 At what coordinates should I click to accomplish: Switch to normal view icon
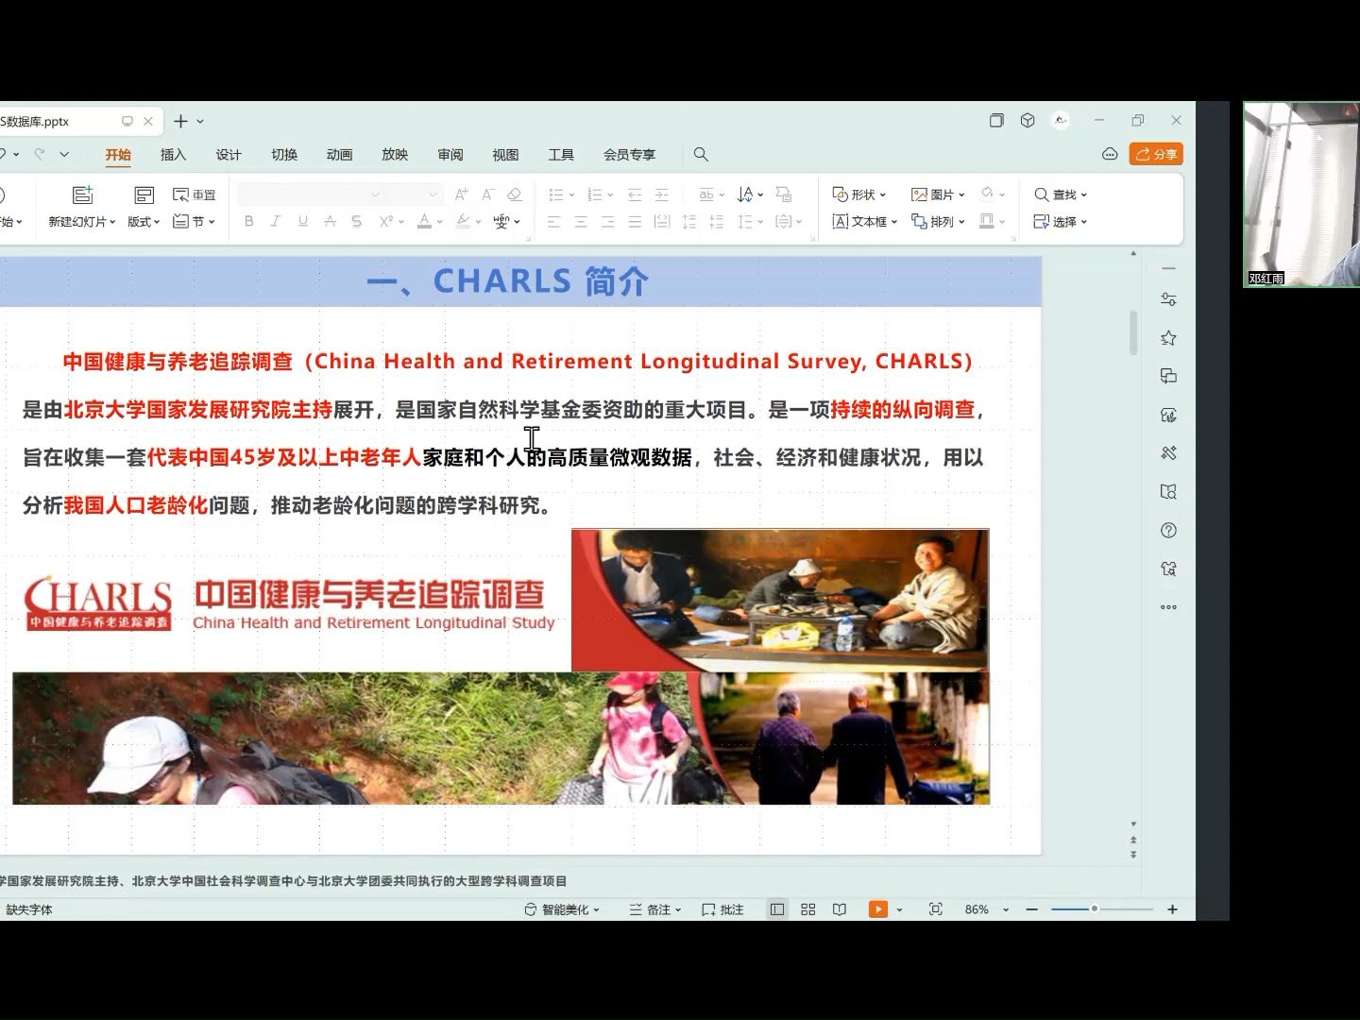pos(777,909)
